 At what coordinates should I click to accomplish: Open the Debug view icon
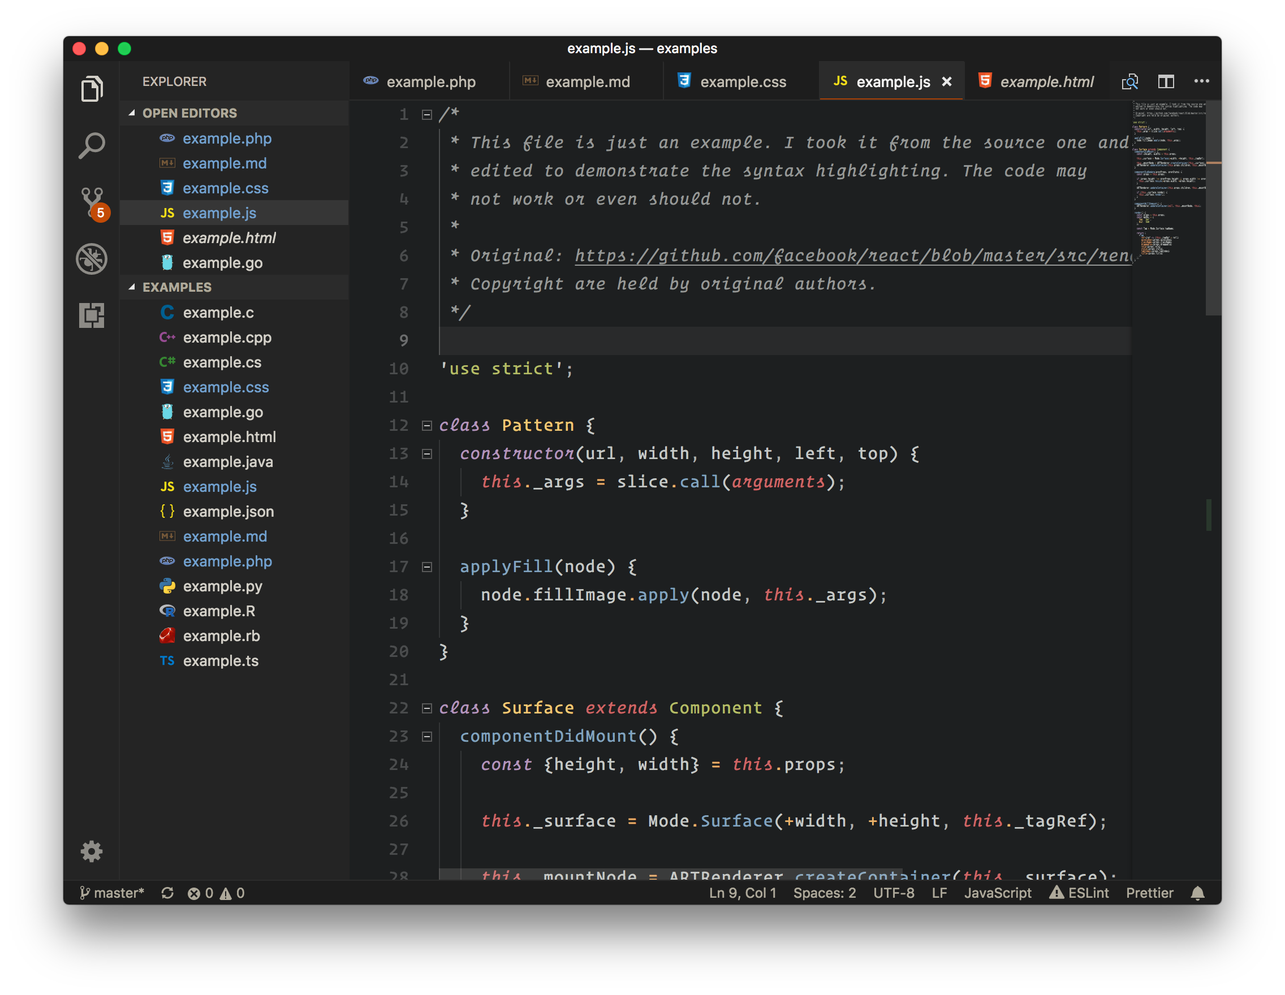92,259
